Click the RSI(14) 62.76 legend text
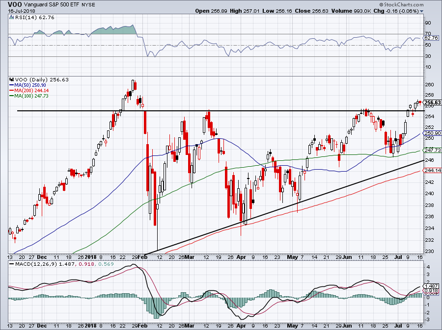The image size is (442, 330). (x=34, y=18)
